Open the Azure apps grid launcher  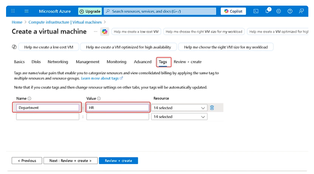pos(13,11)
